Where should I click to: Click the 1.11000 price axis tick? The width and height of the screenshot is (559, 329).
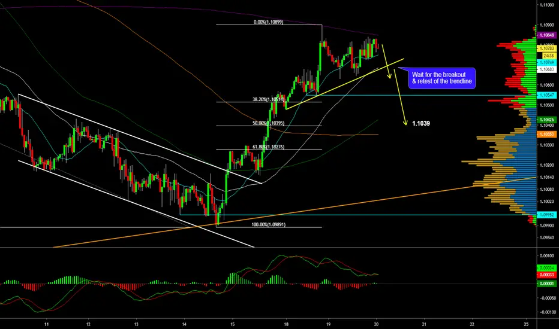[x=546, y=5]
